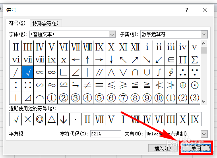Viewport: 217px width, 158px height.
Task: Select the double circle ◎ in recent symbols
Action: [40, 119]
